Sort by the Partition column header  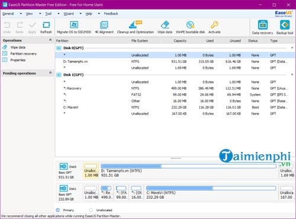click(62, 41)
